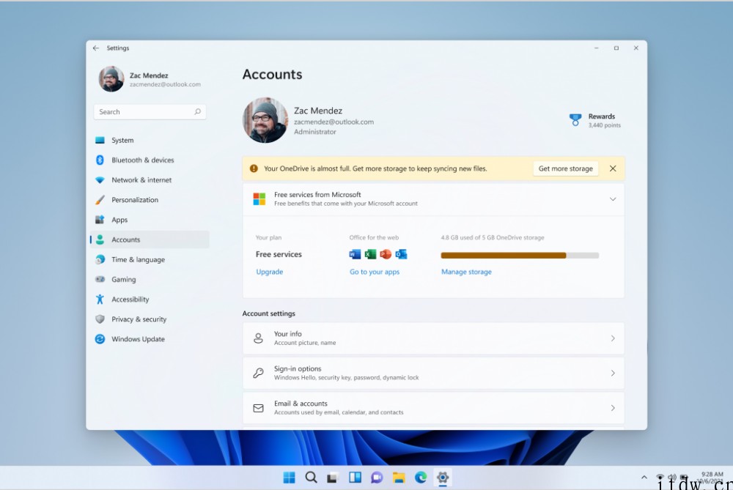Open Sign-in options row chevron
Screen dimensions: 733x490
pos(613,374)
